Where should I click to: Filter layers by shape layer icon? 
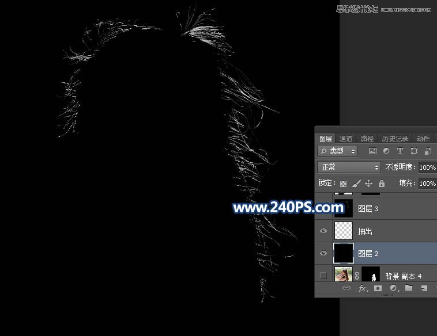414,151
